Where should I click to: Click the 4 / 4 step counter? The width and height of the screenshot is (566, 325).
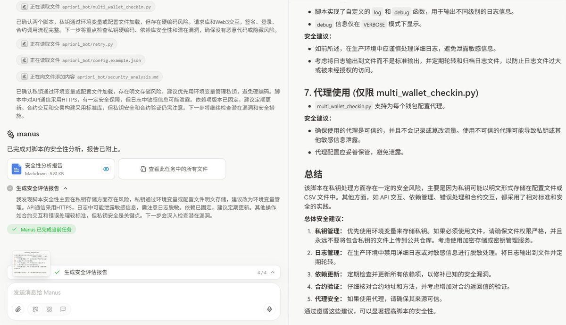(x=262, y=273)
